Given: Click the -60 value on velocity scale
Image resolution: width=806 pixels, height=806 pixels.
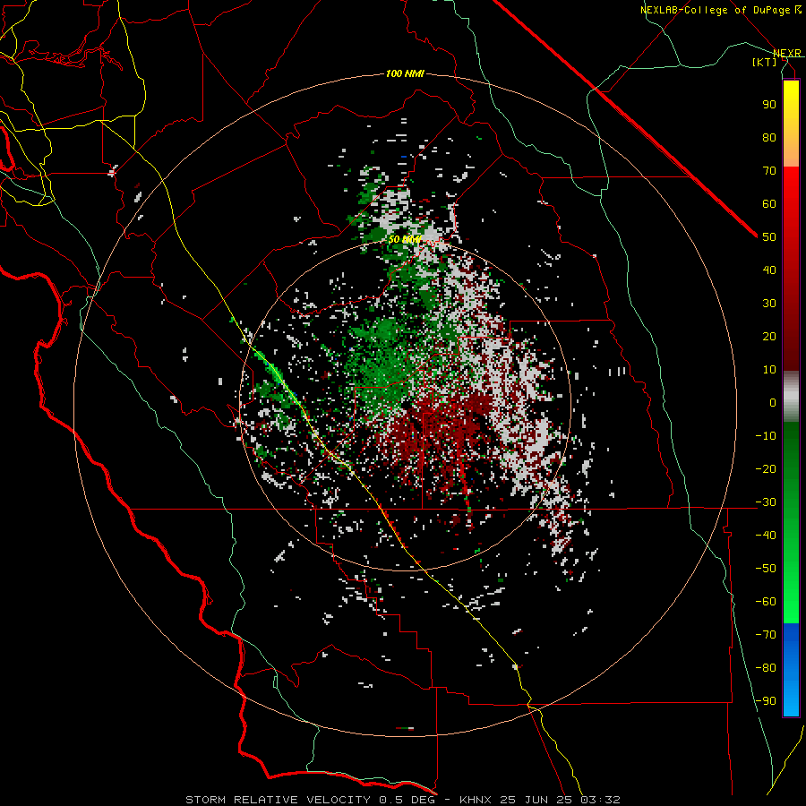Looking at the screenshot, I should (766, 602).
